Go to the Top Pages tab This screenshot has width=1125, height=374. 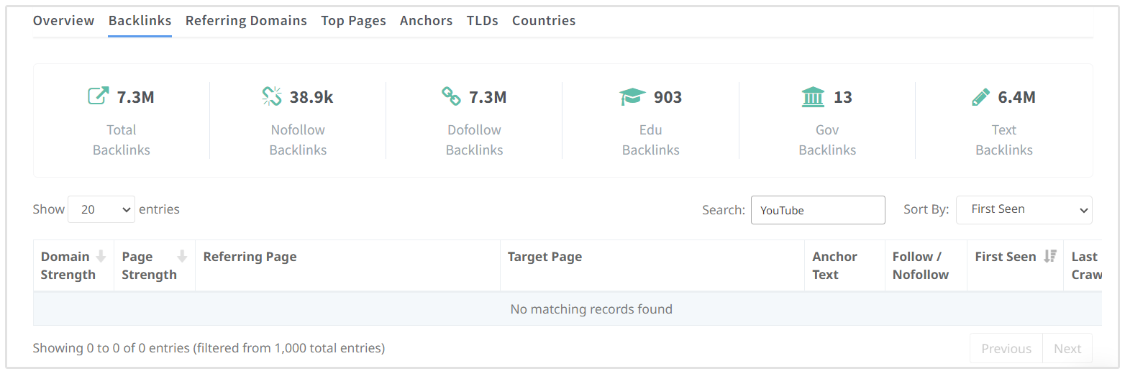tap(353, 21)
